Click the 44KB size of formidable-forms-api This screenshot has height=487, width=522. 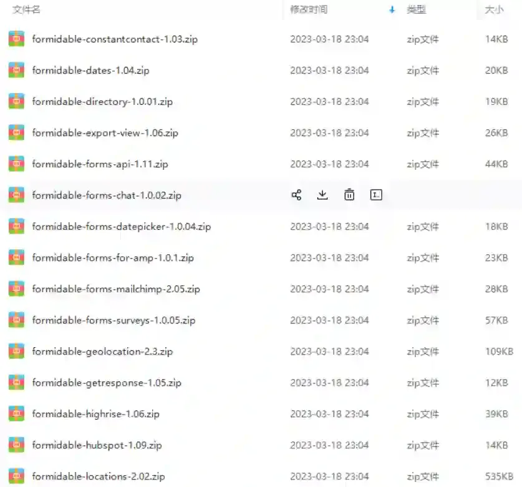click(x=496, y=164)
